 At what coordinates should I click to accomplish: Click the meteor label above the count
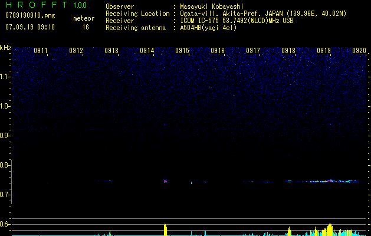[84, 18]
